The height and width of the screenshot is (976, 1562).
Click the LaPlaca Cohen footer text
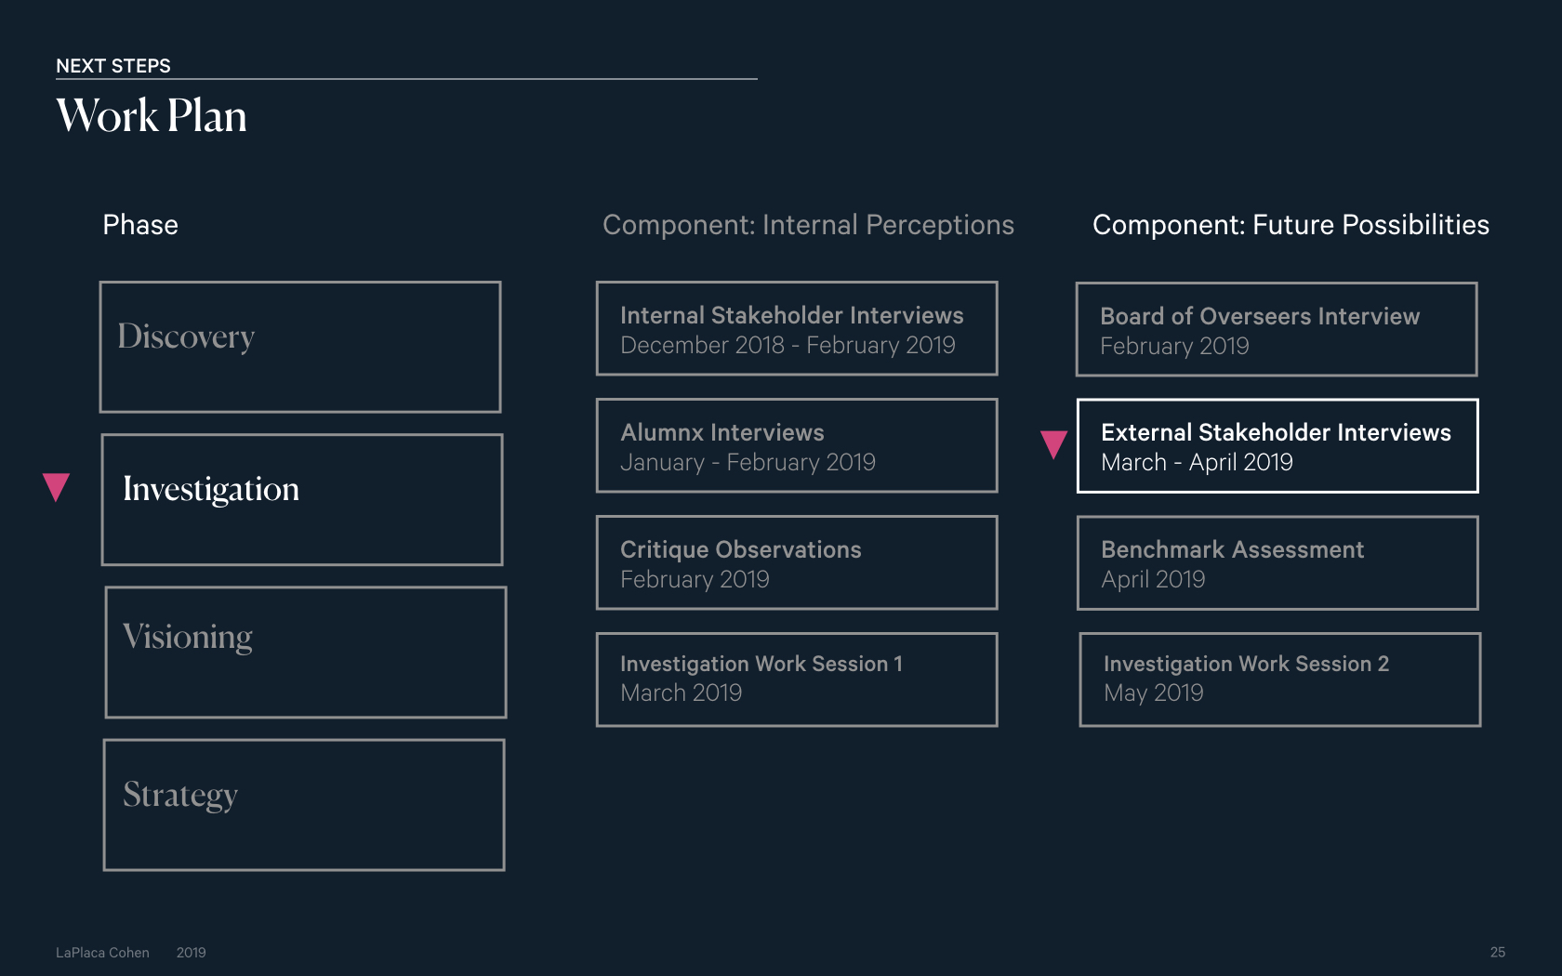coord(102,953)
